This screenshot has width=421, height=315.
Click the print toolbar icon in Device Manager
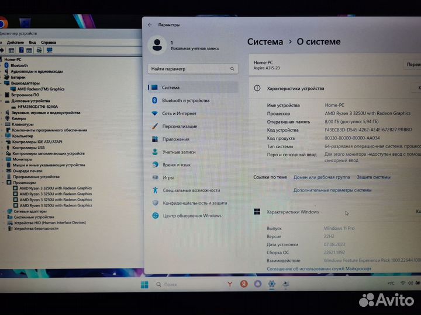click(x=39, y=50)
